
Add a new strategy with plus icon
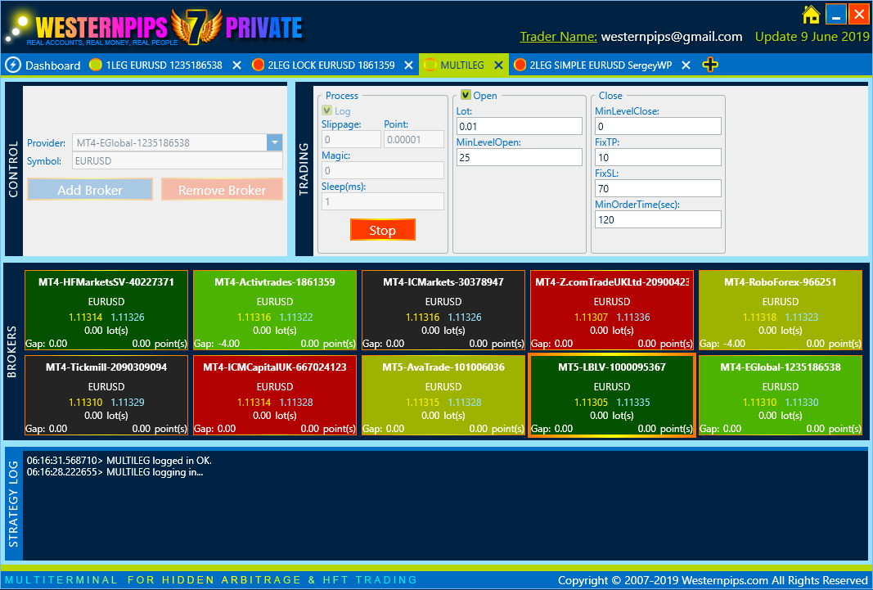coord(710,65)
